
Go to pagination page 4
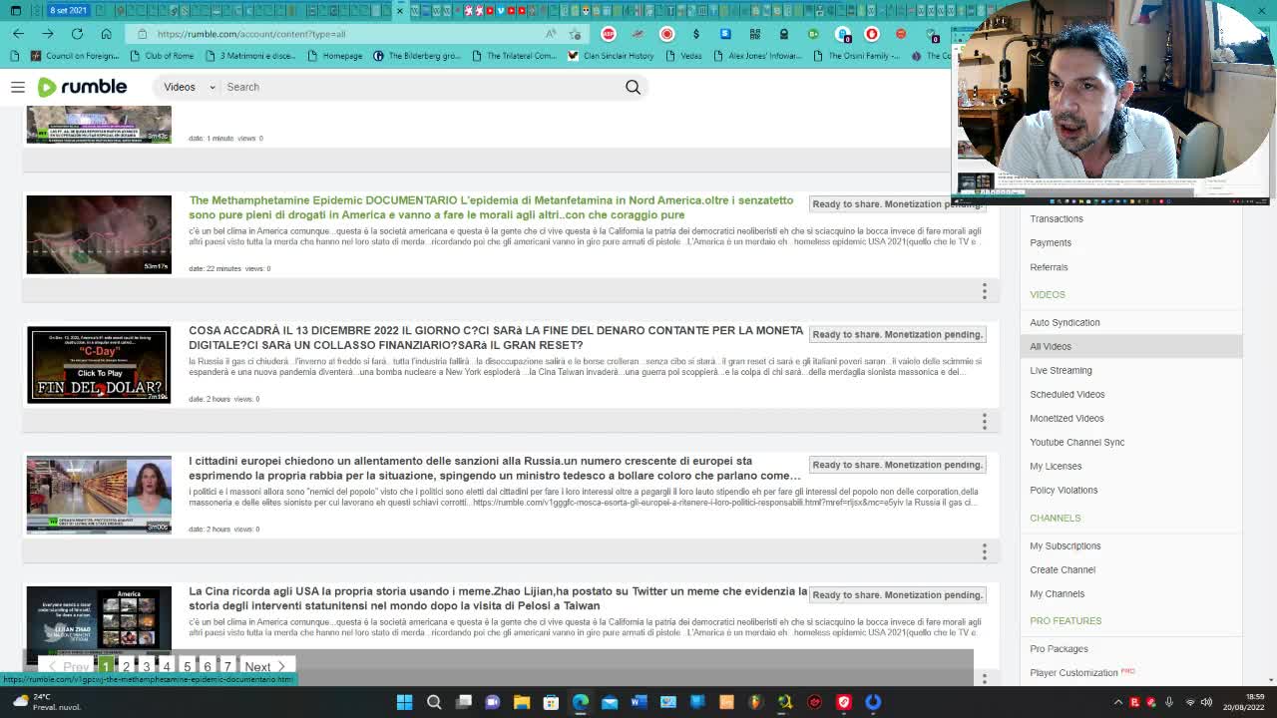(x=167, y=666)
